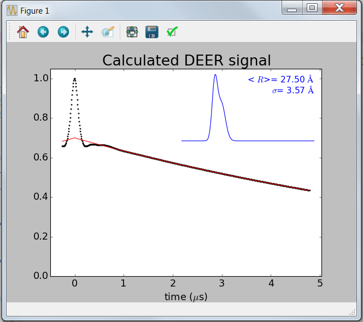This screenshot has height=322, width=363.
Task: Click the '<R>= 27.50 Å' annotation text
Action: [x=280, y=80]
